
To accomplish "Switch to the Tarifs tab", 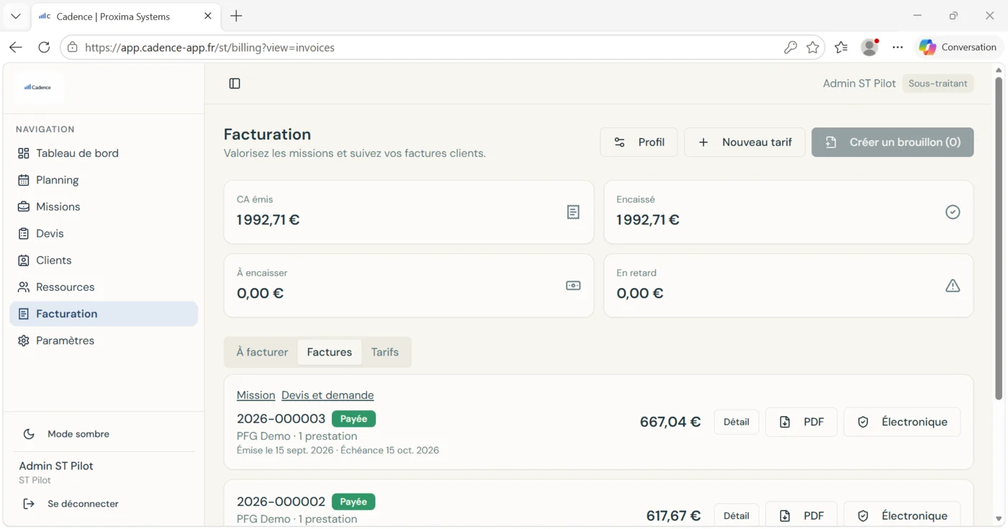I will tap(384, 352).
